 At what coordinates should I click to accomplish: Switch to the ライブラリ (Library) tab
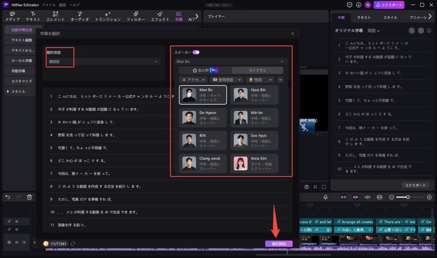(257, 71)
